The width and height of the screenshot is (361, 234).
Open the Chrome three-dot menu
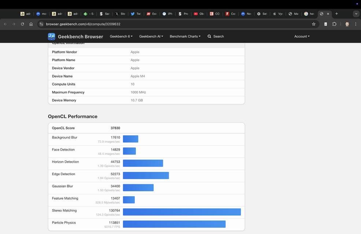click(x=356, y=24)
